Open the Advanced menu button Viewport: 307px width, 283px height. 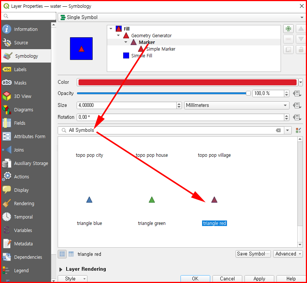coord(288,254)
